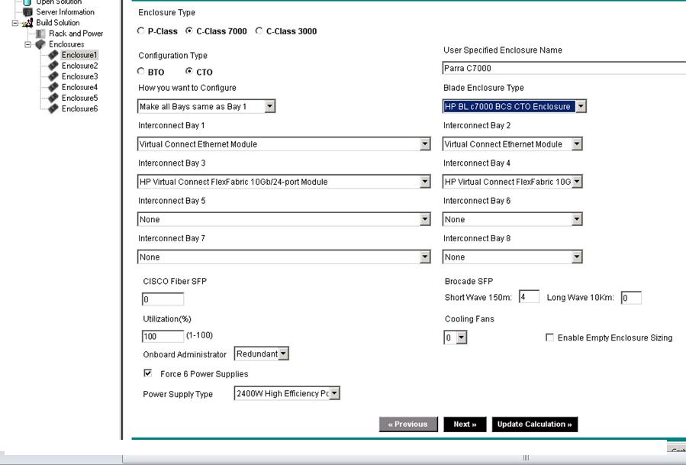Open Blade Enclosure Type dropdown
This screenshot has height=465, width=686.
pyautogui.click(x=514, y=106)
